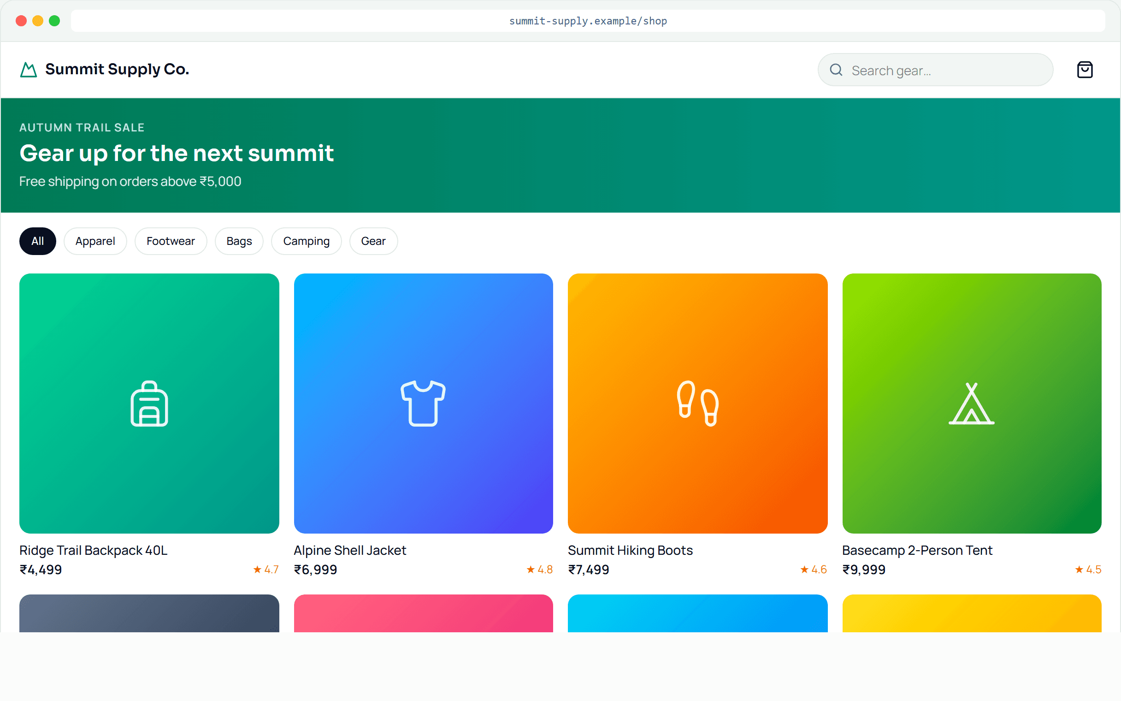Click the ₹9,999 tent price
1121x701 pixels.
point(864,570)
